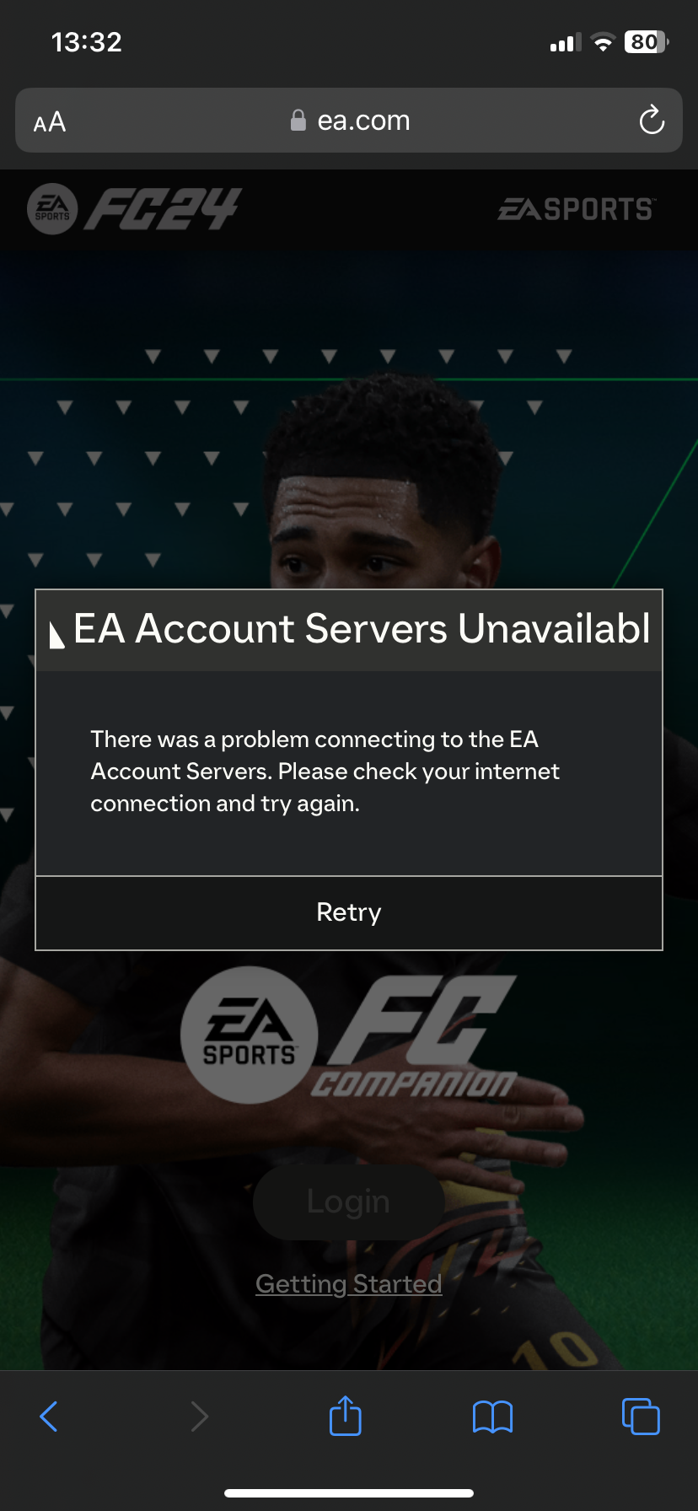
Task: Tap the battery indicator showing 80
Action: (647, 42)
